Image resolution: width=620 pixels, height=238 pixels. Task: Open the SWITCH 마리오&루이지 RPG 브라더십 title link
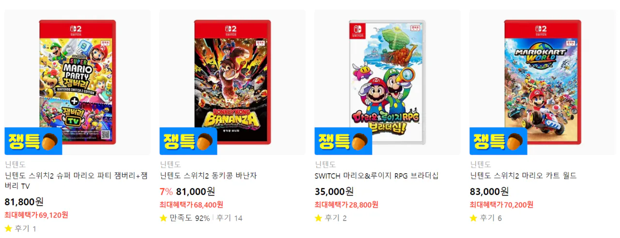coord(376,176)
